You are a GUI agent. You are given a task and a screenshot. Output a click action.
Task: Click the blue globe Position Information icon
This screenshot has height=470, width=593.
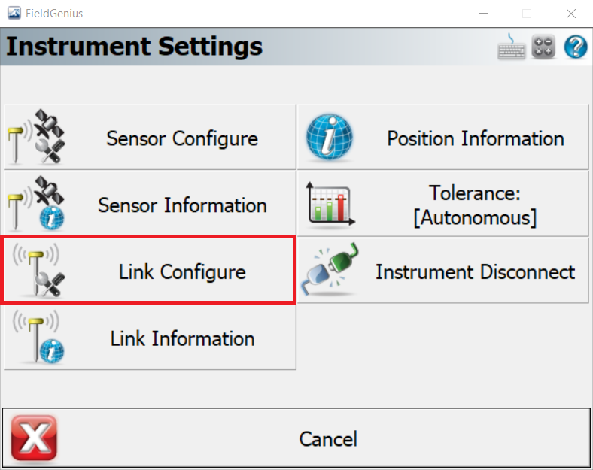pos(330,137)
